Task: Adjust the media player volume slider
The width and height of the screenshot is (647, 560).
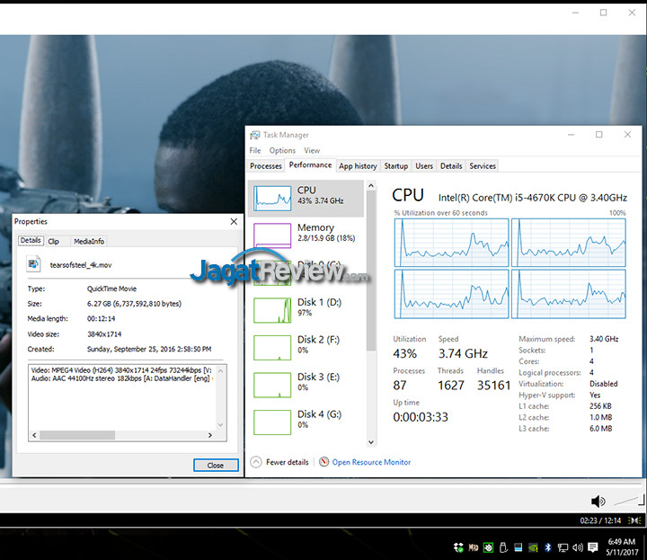Action: coord(629,501)
